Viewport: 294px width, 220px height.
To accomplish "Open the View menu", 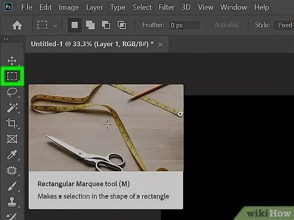I will coord(205,7).
